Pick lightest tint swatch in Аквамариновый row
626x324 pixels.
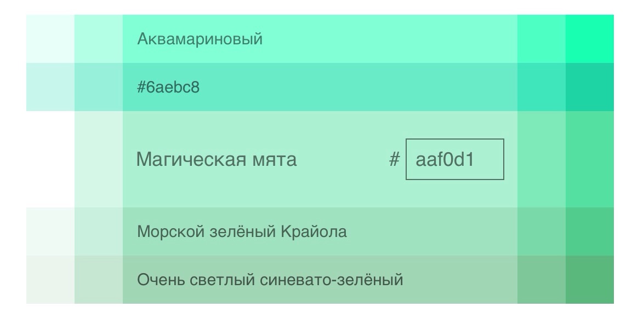(x=50, y=39)
